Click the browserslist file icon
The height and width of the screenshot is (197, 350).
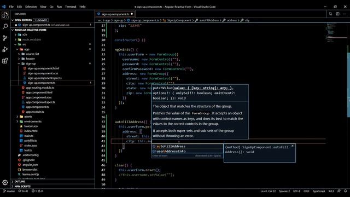pyautogui.click(x=20, y=170)
